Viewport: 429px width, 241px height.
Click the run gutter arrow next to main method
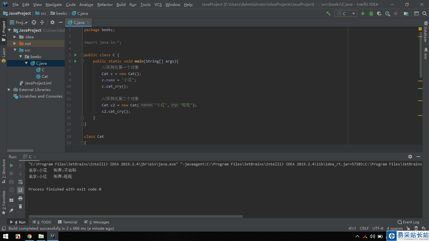pyautogui.click(x=75, y=61)
